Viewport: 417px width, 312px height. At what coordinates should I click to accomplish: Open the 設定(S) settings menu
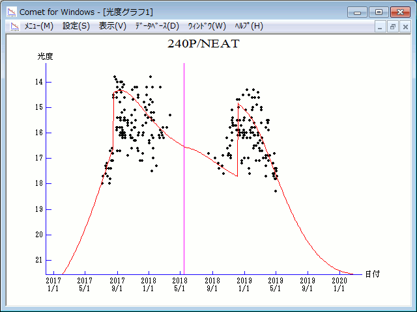point(76,26)
